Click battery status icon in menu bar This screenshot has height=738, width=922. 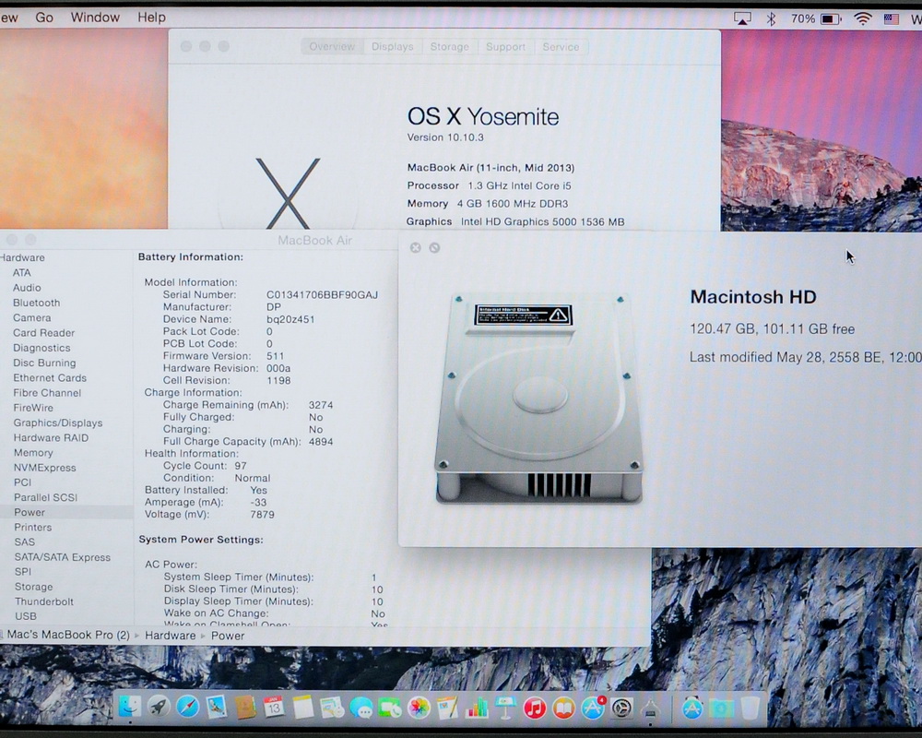pos(831,18)
